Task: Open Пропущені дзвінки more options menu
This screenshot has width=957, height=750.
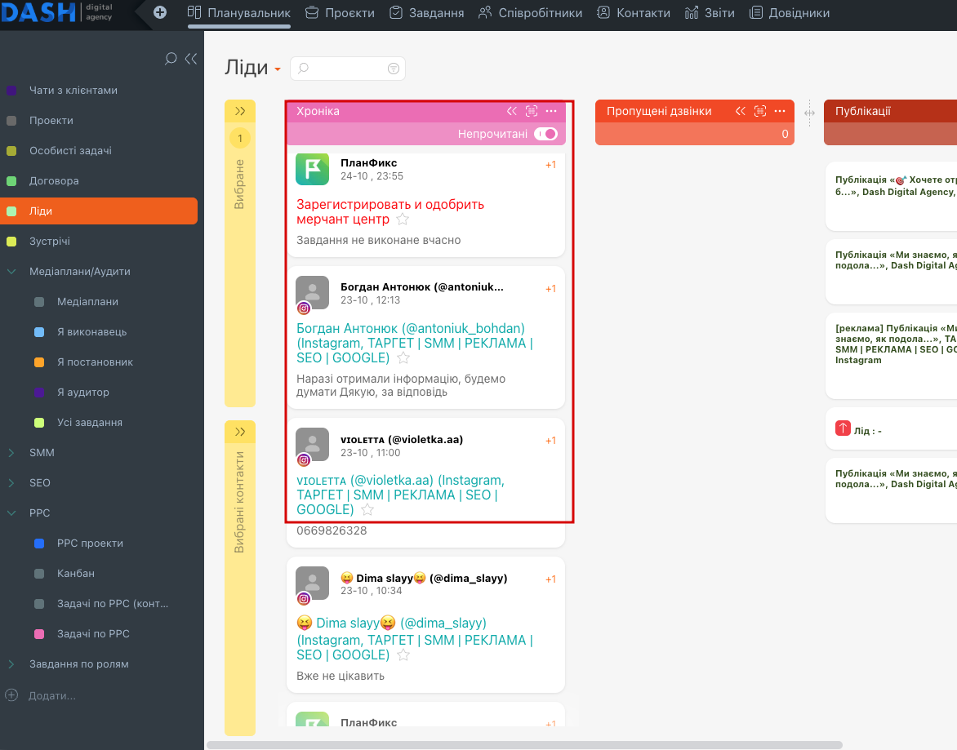Action: 779,111
